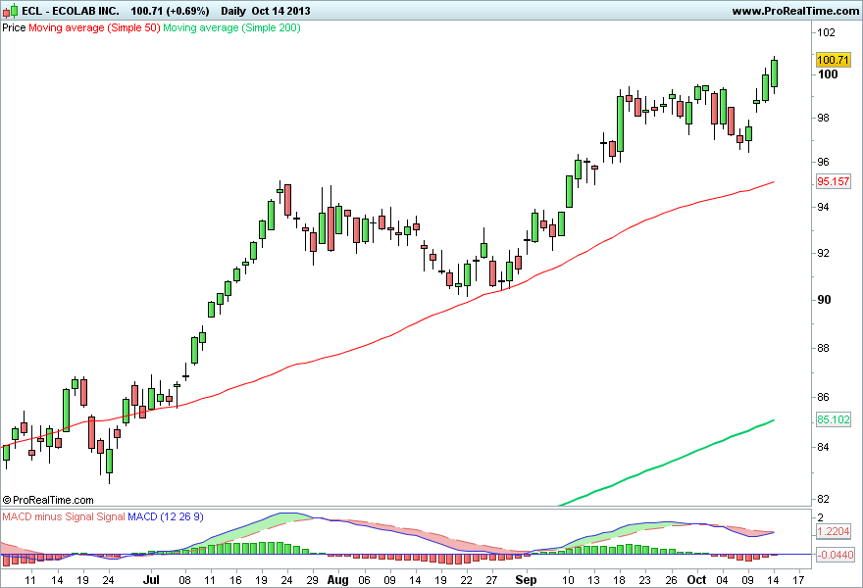Click the last green candlestick near 100.71
The width and height of the screenshot is (863, 588).
coord(774,73)
